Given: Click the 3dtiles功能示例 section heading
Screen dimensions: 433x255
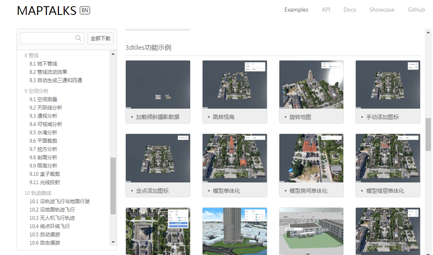Looking at the screenshot, I should coord(148,47).
